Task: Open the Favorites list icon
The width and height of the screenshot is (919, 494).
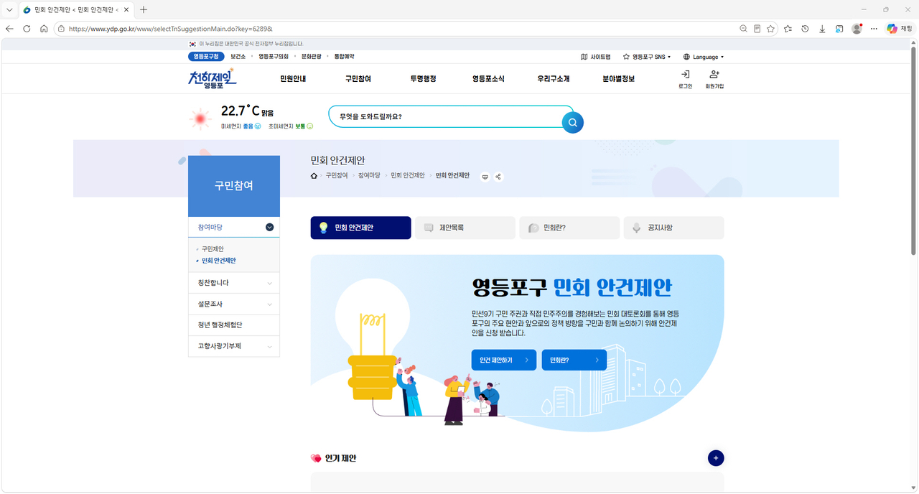Action: click(788, 29)
